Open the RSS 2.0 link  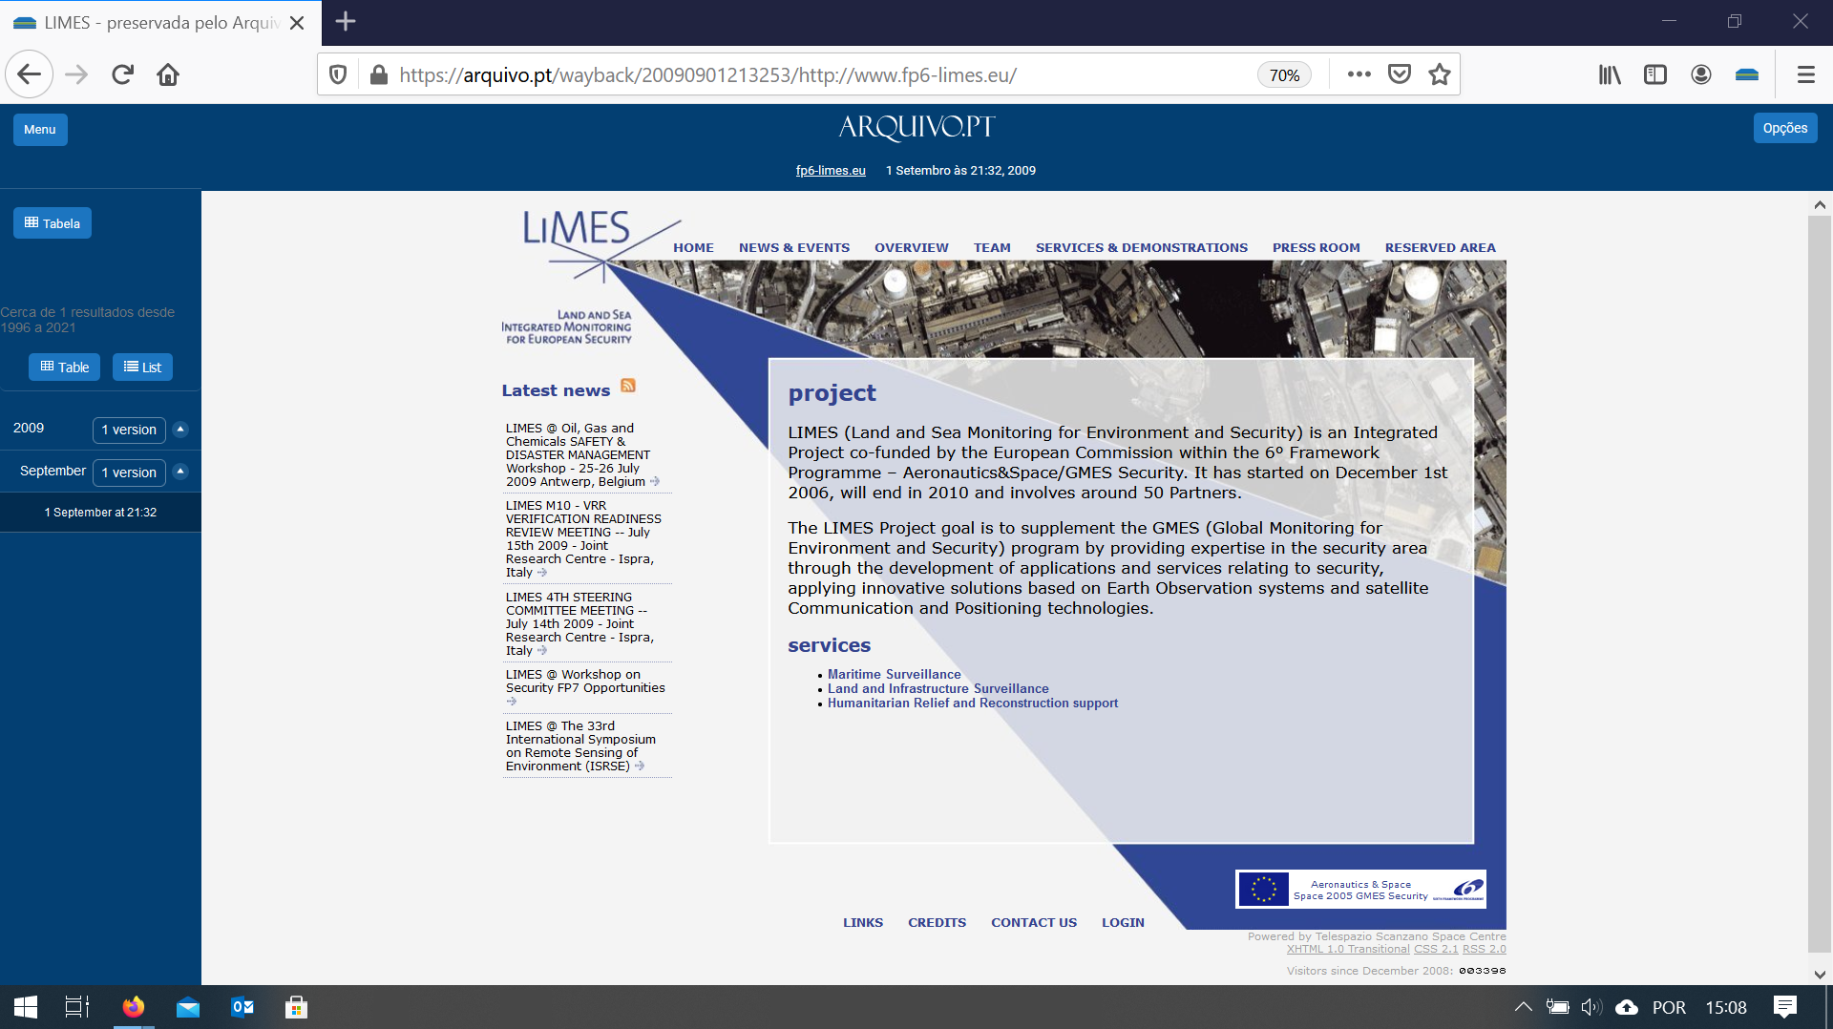click(1485, 949)
